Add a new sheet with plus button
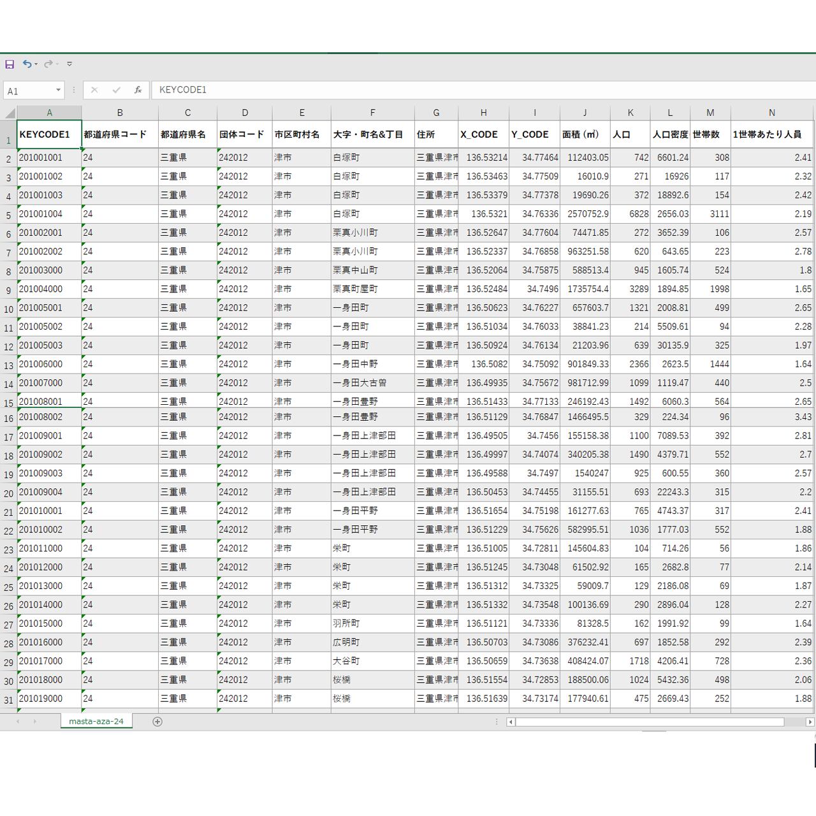816x816 pixels. (157, 722)
